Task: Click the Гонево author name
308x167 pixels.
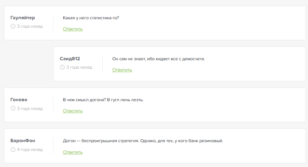Action: point(19,100)
